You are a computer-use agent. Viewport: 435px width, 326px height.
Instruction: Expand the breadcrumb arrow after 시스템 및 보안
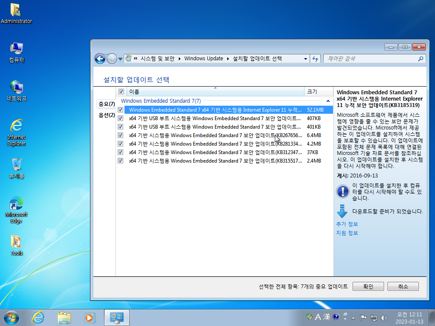(x=180, y=59)
